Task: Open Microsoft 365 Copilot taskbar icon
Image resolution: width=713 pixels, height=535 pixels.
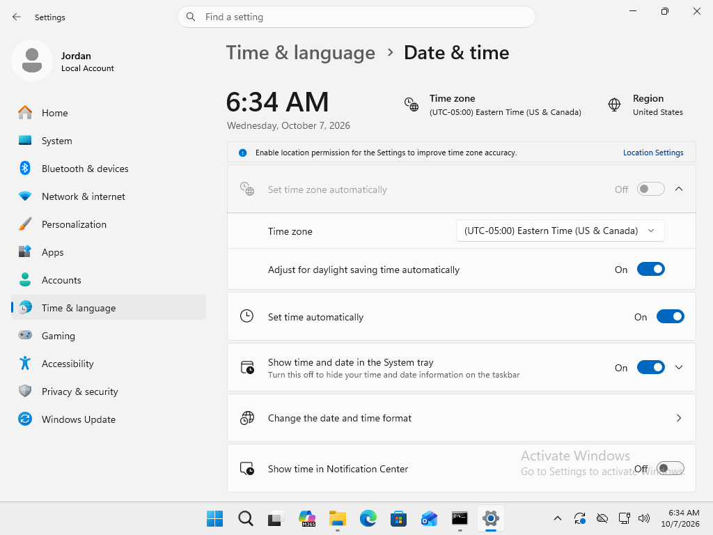Action: 307,518
